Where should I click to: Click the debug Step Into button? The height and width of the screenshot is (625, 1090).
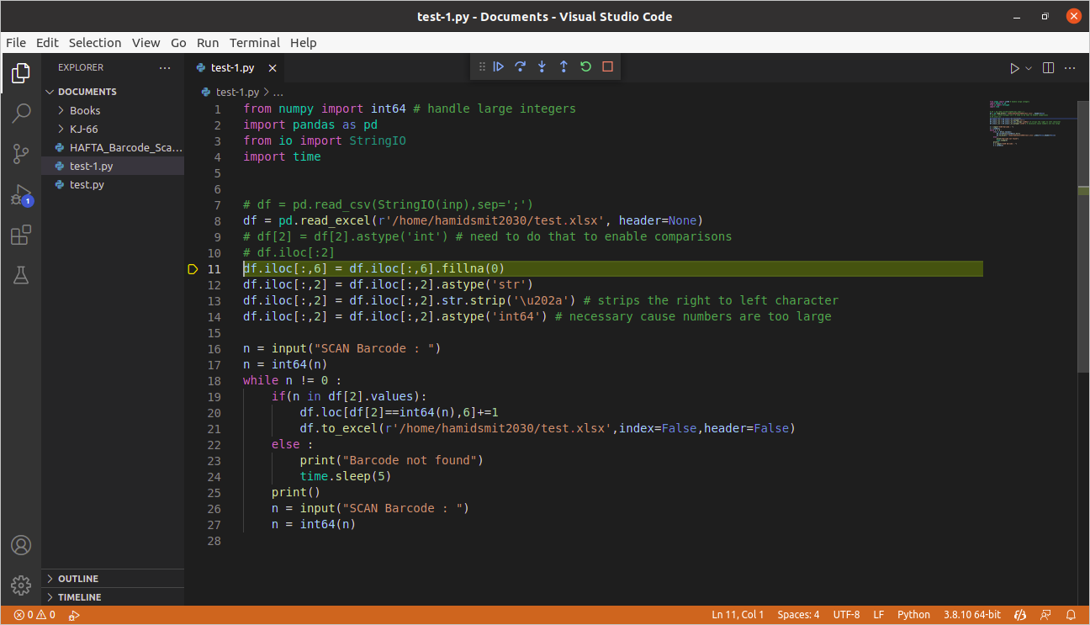(x=542, y=66)
